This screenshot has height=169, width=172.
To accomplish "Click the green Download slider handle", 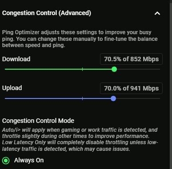I will 114,69.
